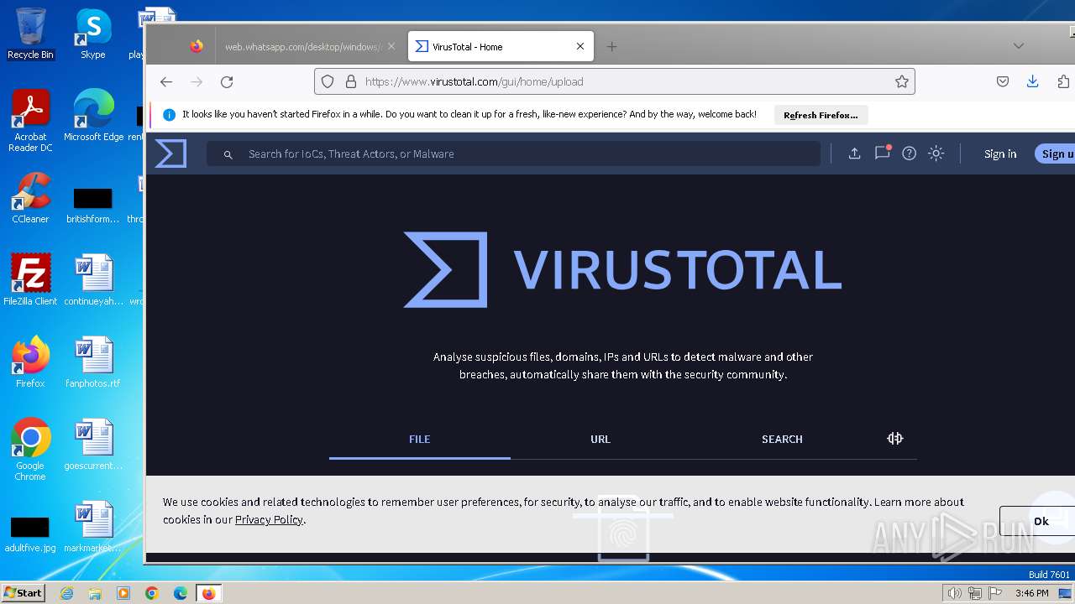This screenshot has width=1075, height=604.
Task: Open Firefox extensions puzzle icon
Action: [x=1063, y=81]
